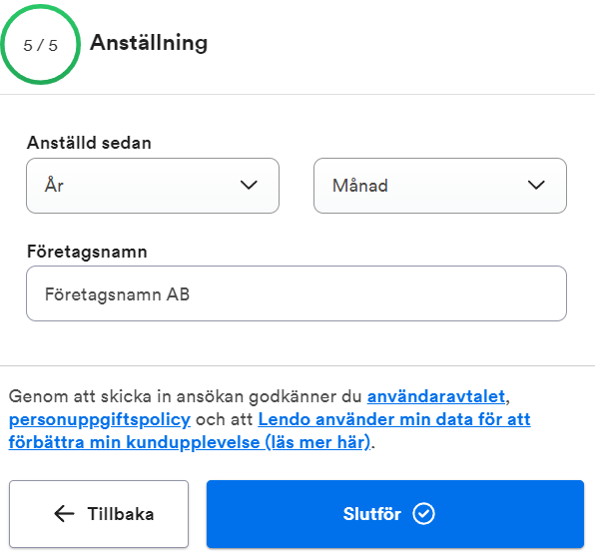Open the personuppgiftspolicy link
This screenshot has width=595, height=555.
[100, 419]
